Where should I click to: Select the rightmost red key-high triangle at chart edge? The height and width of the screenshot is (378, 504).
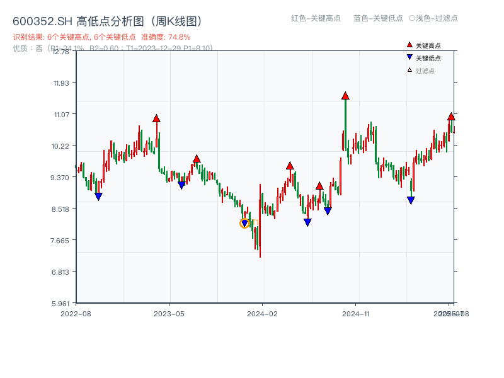coord(451,117)
